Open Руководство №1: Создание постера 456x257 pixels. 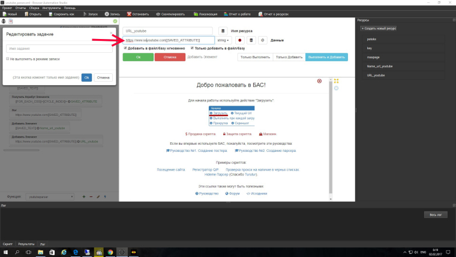coord(196,151)
